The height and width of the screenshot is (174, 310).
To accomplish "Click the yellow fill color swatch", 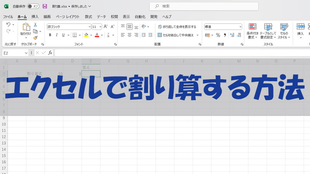I will [x=86, y=35].
